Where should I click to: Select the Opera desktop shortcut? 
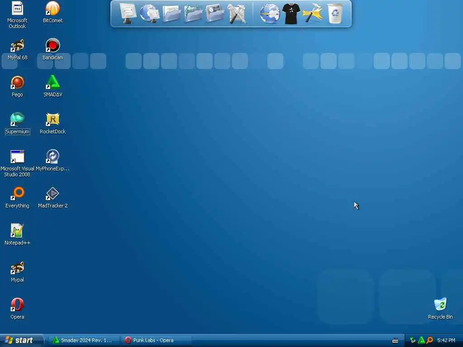coord(17,309)
